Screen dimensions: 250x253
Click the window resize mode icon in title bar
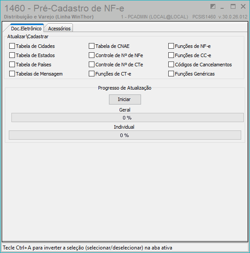click(213, 7)
